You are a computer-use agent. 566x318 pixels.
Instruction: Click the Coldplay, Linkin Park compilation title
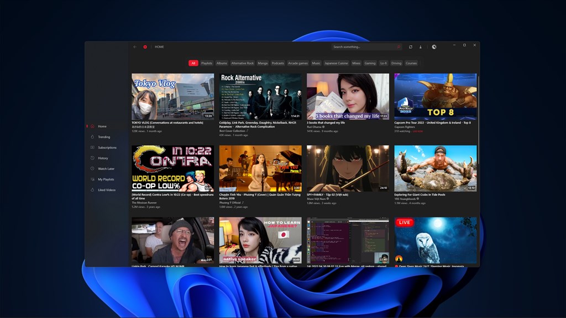[258, 124]
